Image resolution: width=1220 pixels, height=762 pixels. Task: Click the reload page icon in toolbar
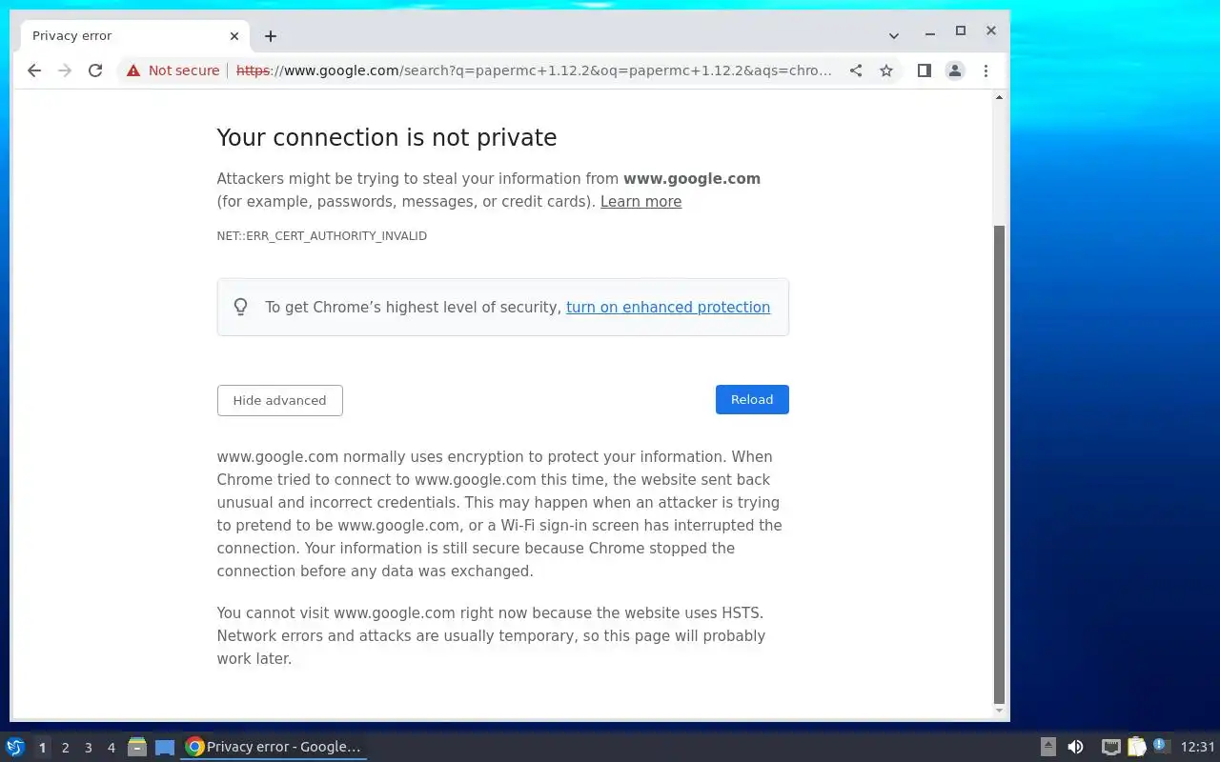coord(95,70)
